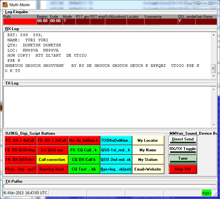
Task: Click the Bye+log...sk(ext) button
Action: click(116, 169)
